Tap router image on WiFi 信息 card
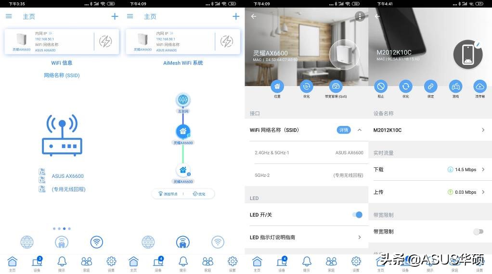The width and height of the screenshot is (492, 274). coord(21,40)
